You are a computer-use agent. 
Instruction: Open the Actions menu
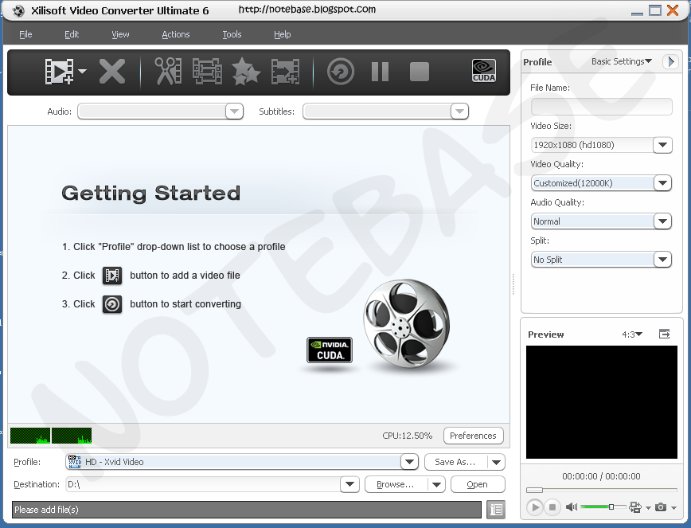[x=175, y=34]
